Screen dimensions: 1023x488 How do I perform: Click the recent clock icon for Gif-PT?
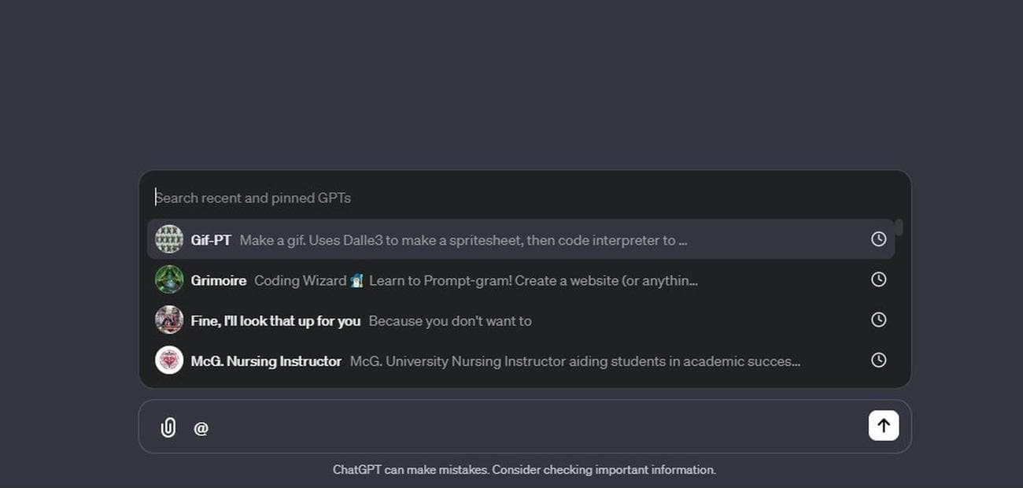click(878, 239)
